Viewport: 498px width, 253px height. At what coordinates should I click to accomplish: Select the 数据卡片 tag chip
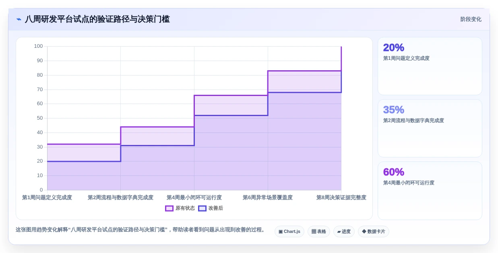[x=374, y=231]
